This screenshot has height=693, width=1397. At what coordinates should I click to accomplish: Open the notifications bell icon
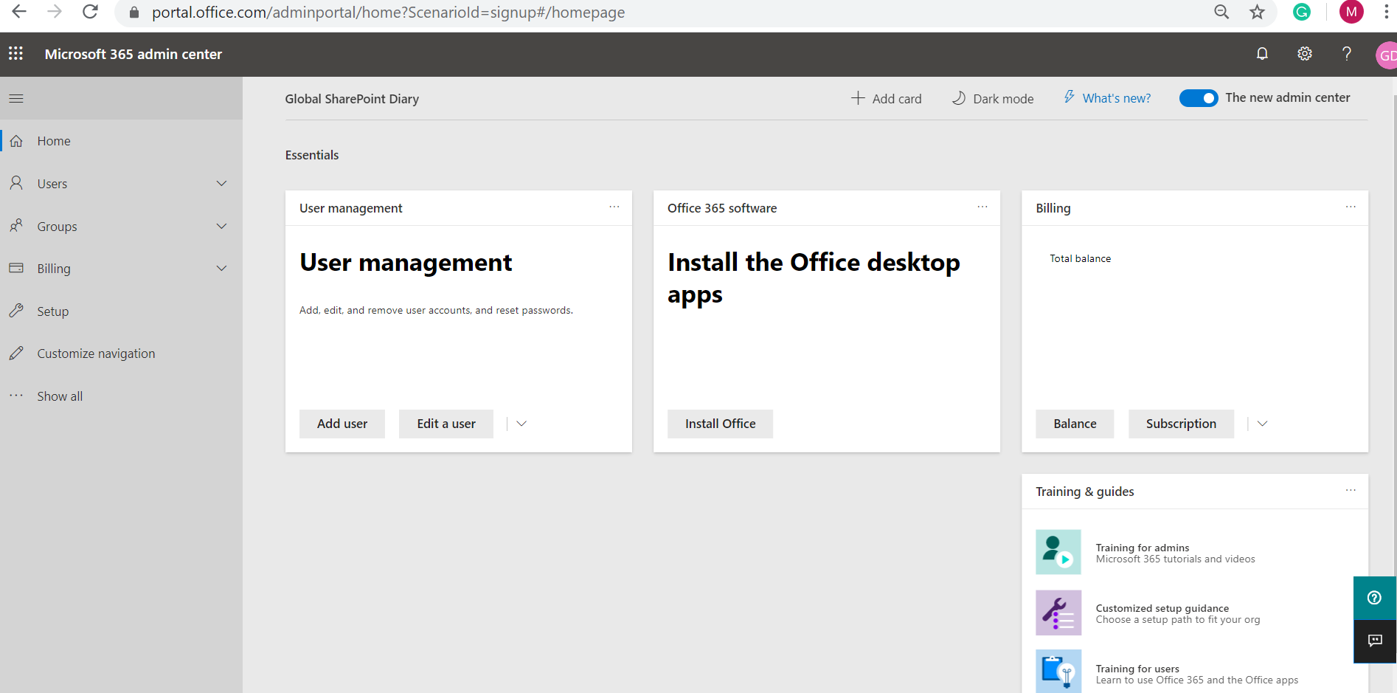(x=1262, y=54)
